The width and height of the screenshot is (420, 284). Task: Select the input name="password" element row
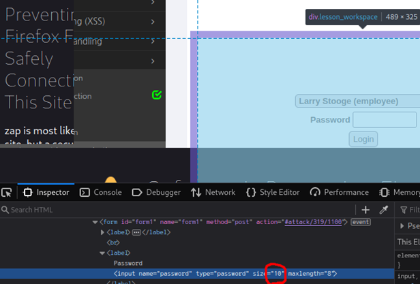197,274
